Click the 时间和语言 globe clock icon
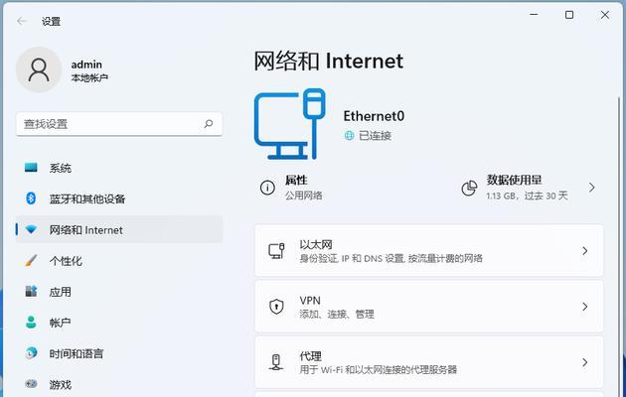626x397 pixels. click(31, 352)
